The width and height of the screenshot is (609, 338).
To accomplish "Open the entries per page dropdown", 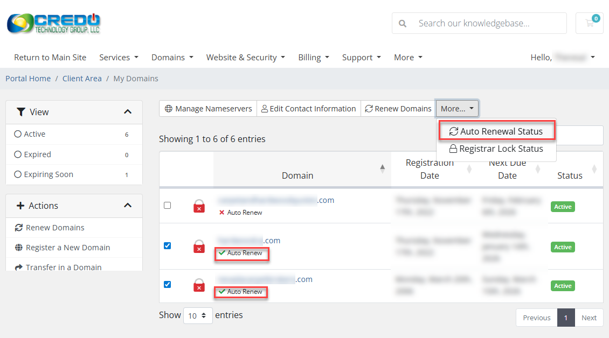I will click(x=197, y=316).
